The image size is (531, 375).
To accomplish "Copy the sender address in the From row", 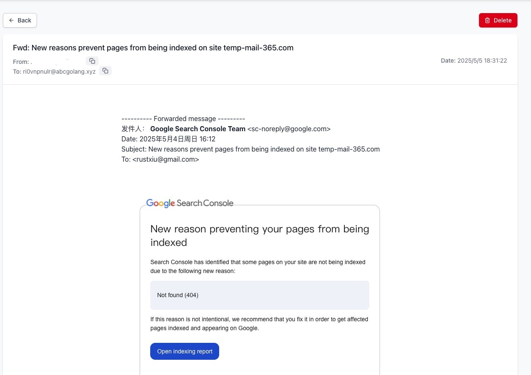I will click(92, 61).
